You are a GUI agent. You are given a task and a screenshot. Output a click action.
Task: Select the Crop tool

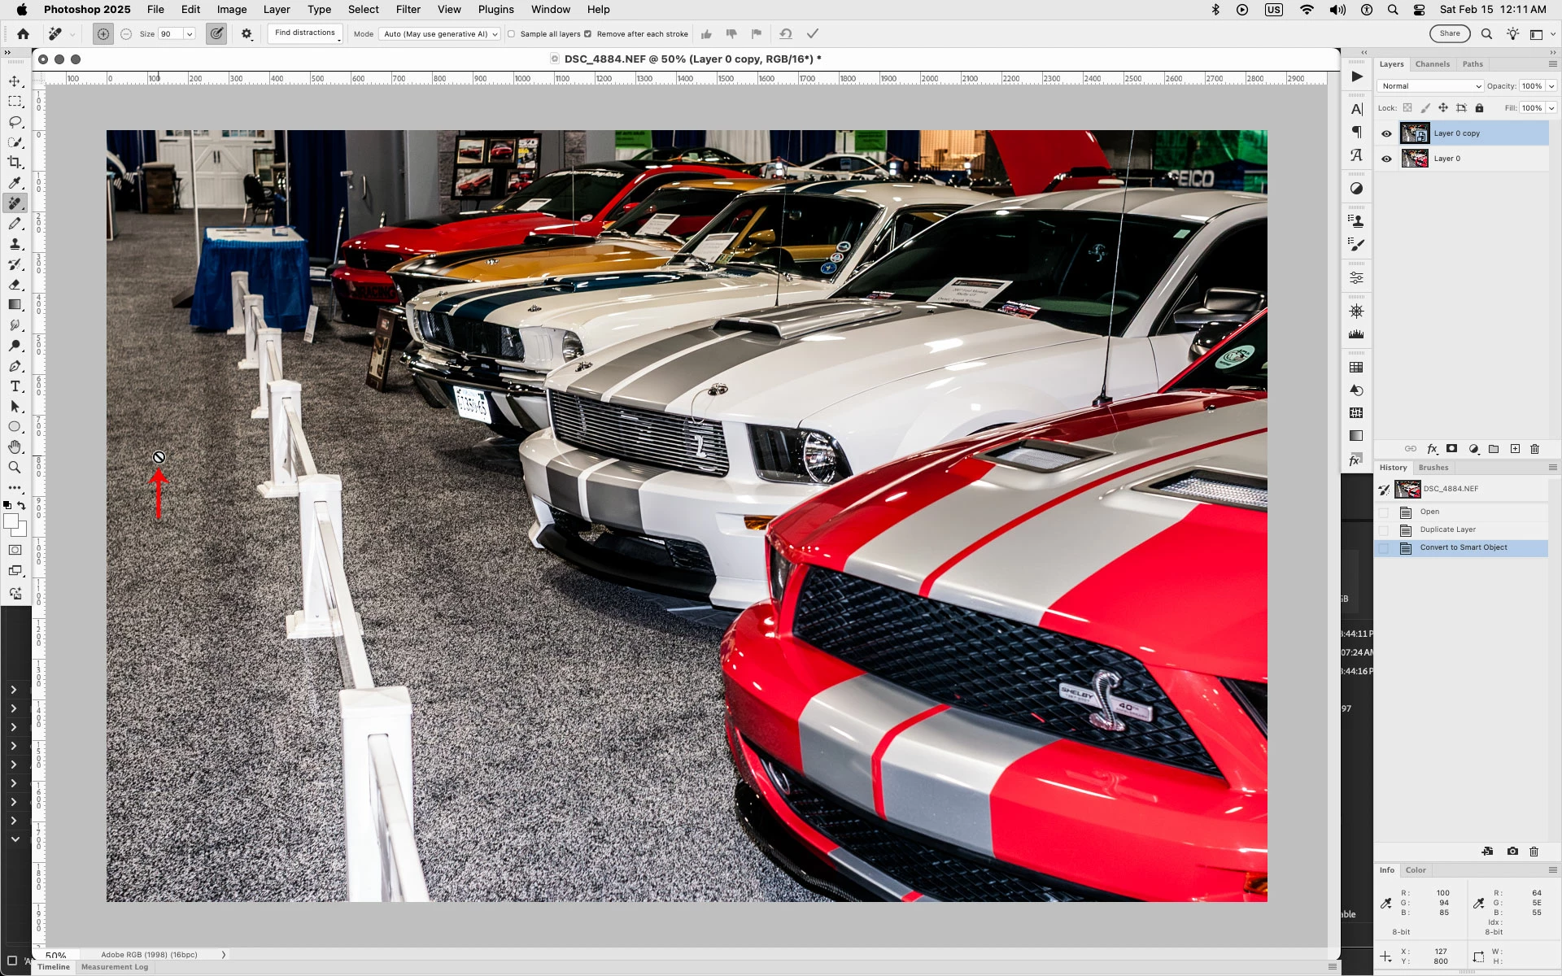click(x=15, y=163)
